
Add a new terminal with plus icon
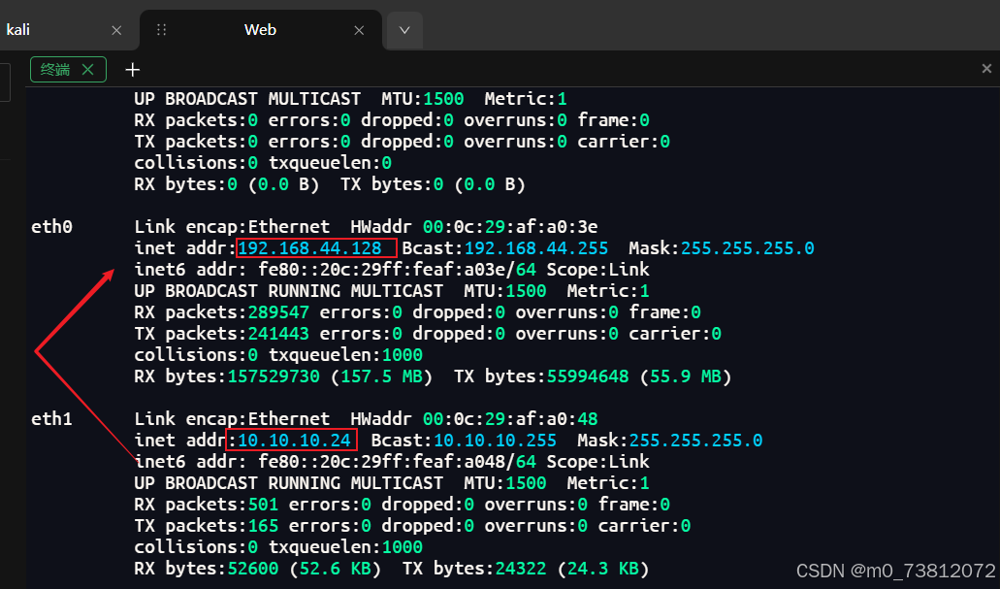tap(132, 70)
